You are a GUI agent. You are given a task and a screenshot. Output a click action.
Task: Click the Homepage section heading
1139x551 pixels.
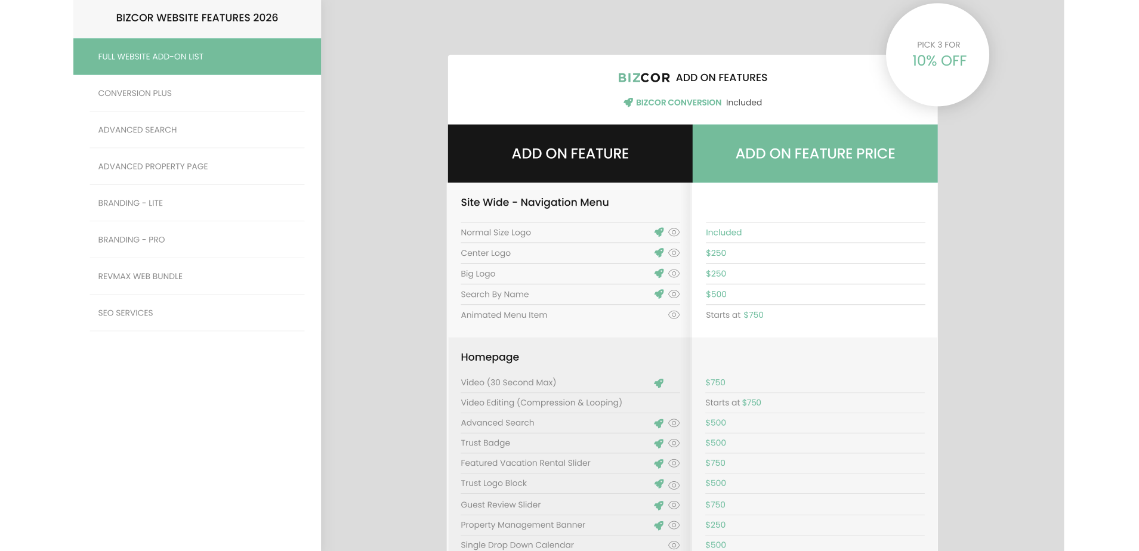pos(490,357)
